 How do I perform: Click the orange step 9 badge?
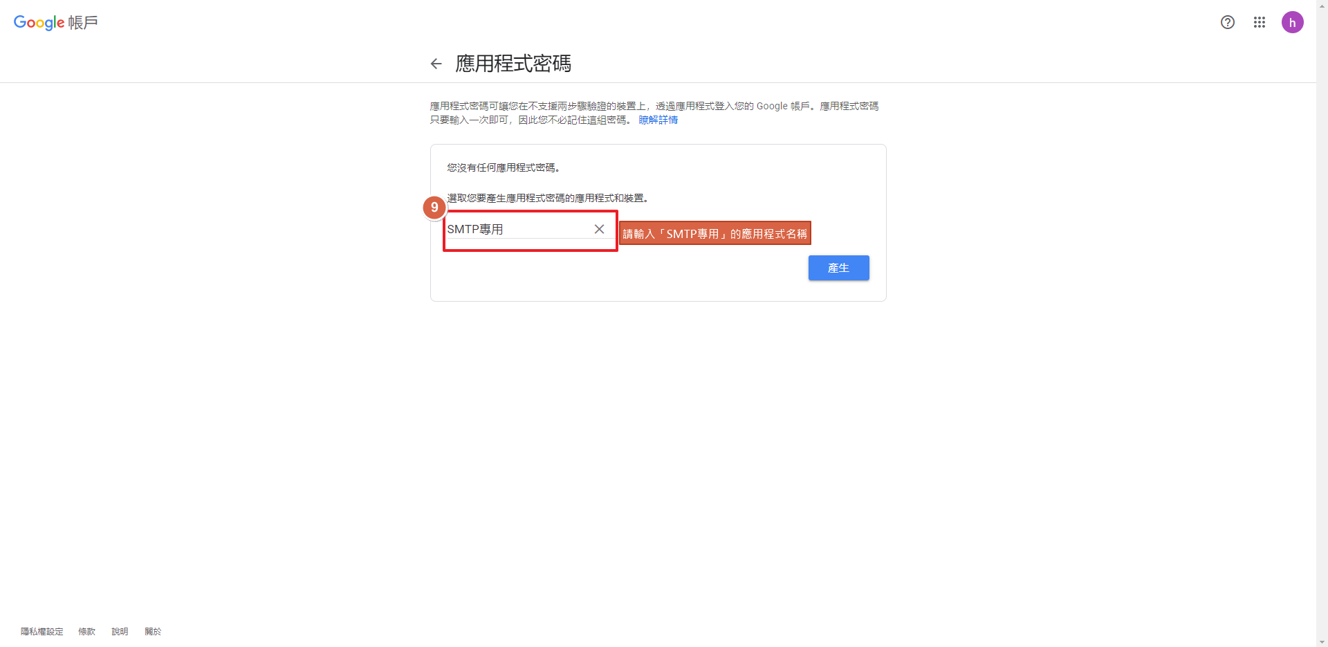(x=434, y=207)
